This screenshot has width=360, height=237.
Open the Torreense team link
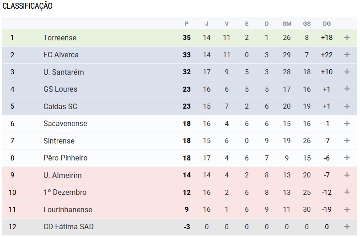(60, 38)
